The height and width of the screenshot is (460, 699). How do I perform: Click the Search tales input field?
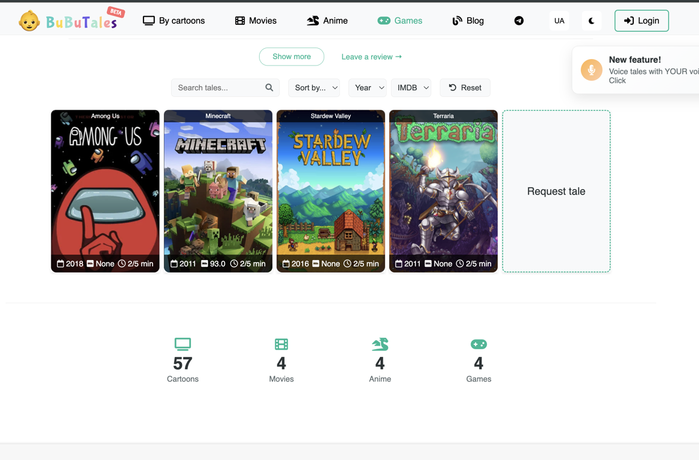coord(218,88)
